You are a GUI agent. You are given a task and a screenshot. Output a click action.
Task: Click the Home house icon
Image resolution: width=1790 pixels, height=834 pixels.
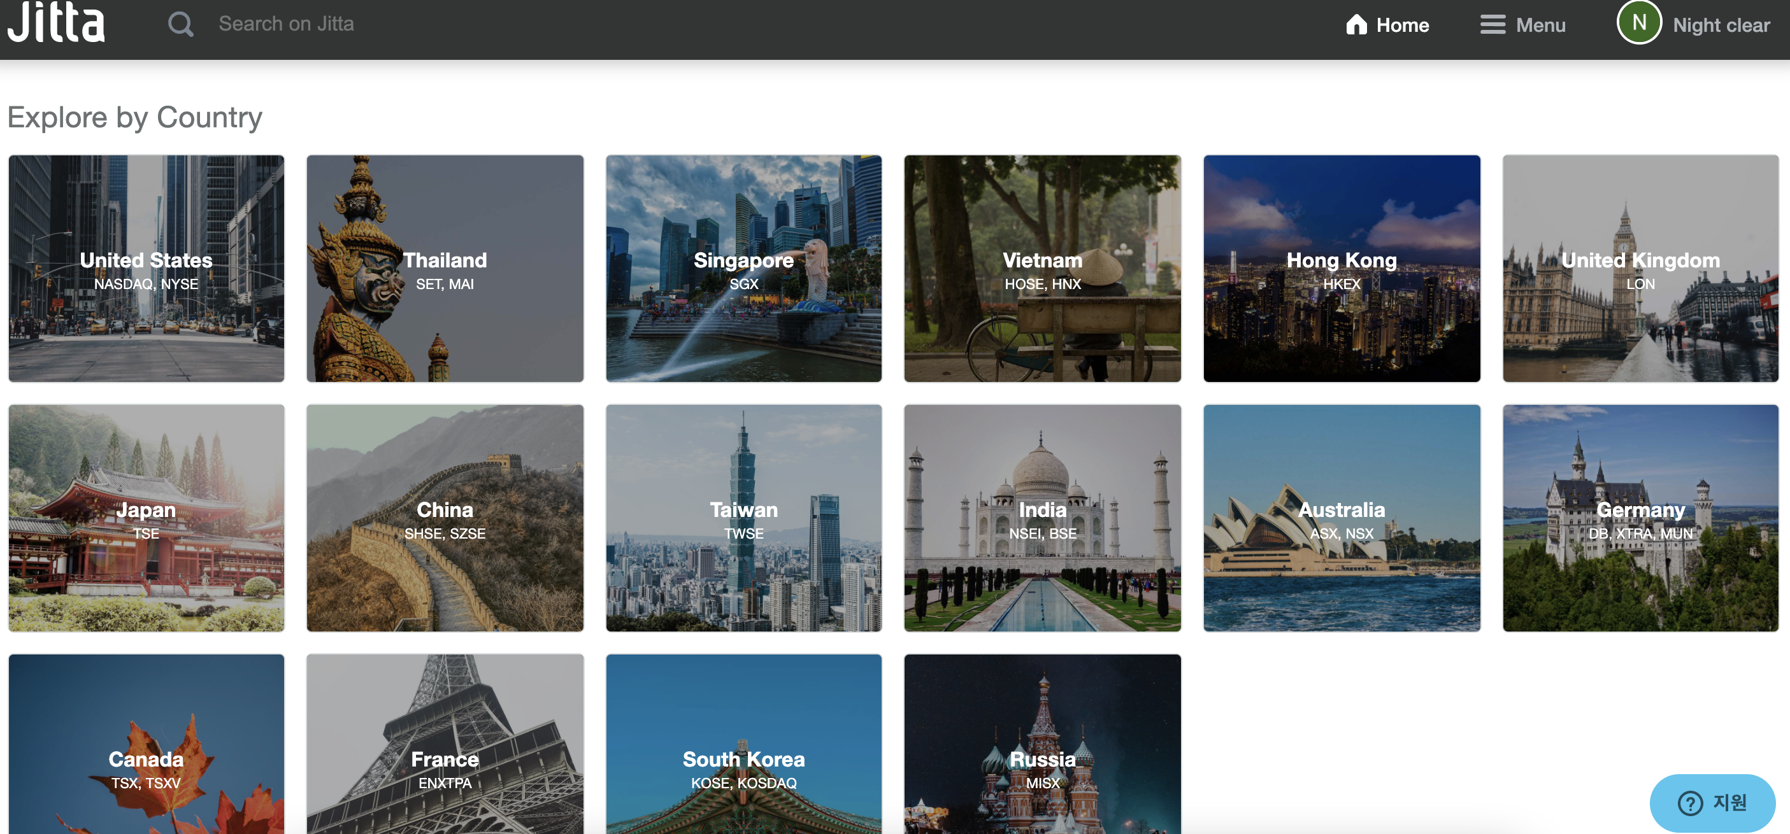point(1356,24)
